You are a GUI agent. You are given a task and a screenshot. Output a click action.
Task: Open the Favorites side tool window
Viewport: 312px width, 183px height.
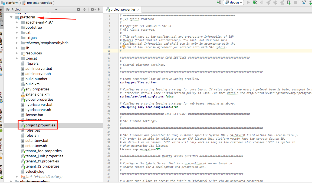[x=2, y=149]
